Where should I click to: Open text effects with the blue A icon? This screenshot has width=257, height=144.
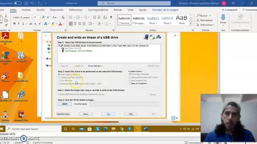45,24
